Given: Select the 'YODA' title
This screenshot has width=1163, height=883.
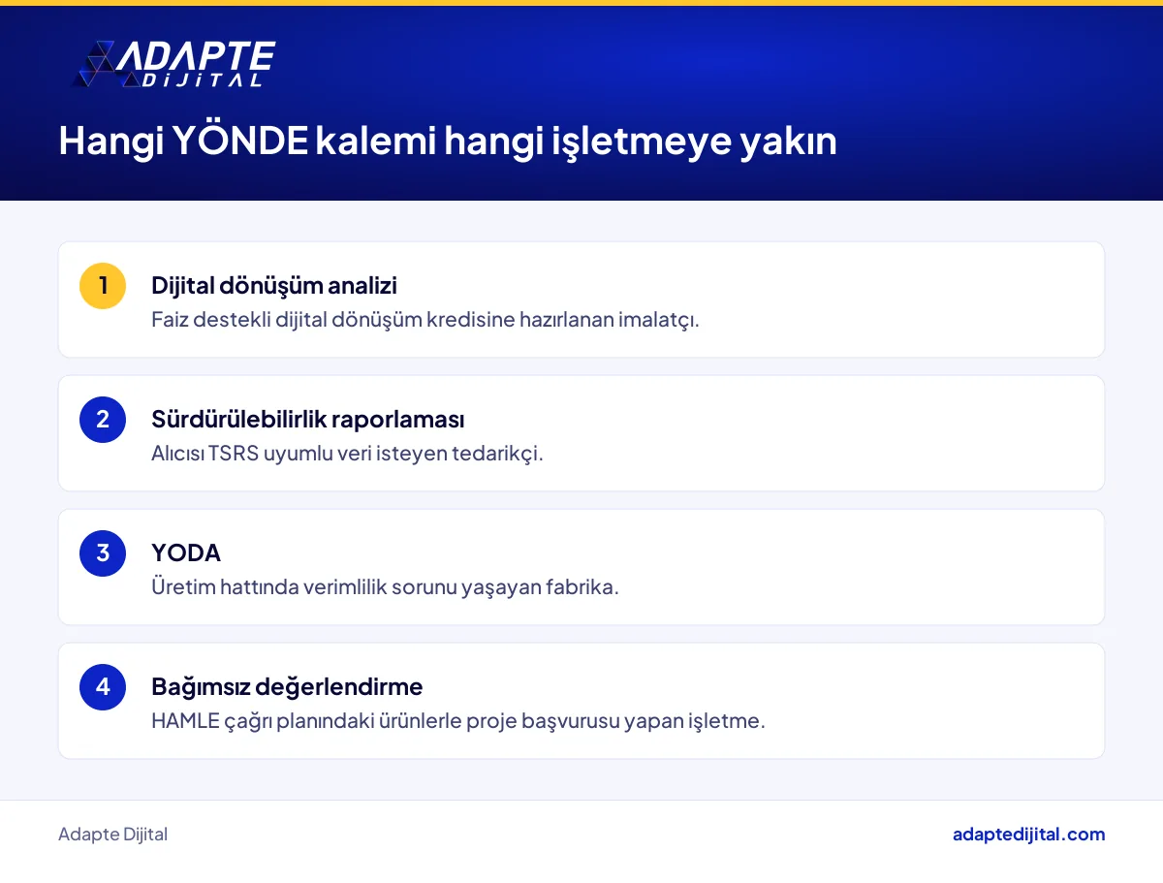Looking at the screenshot, I should (186, 553).
